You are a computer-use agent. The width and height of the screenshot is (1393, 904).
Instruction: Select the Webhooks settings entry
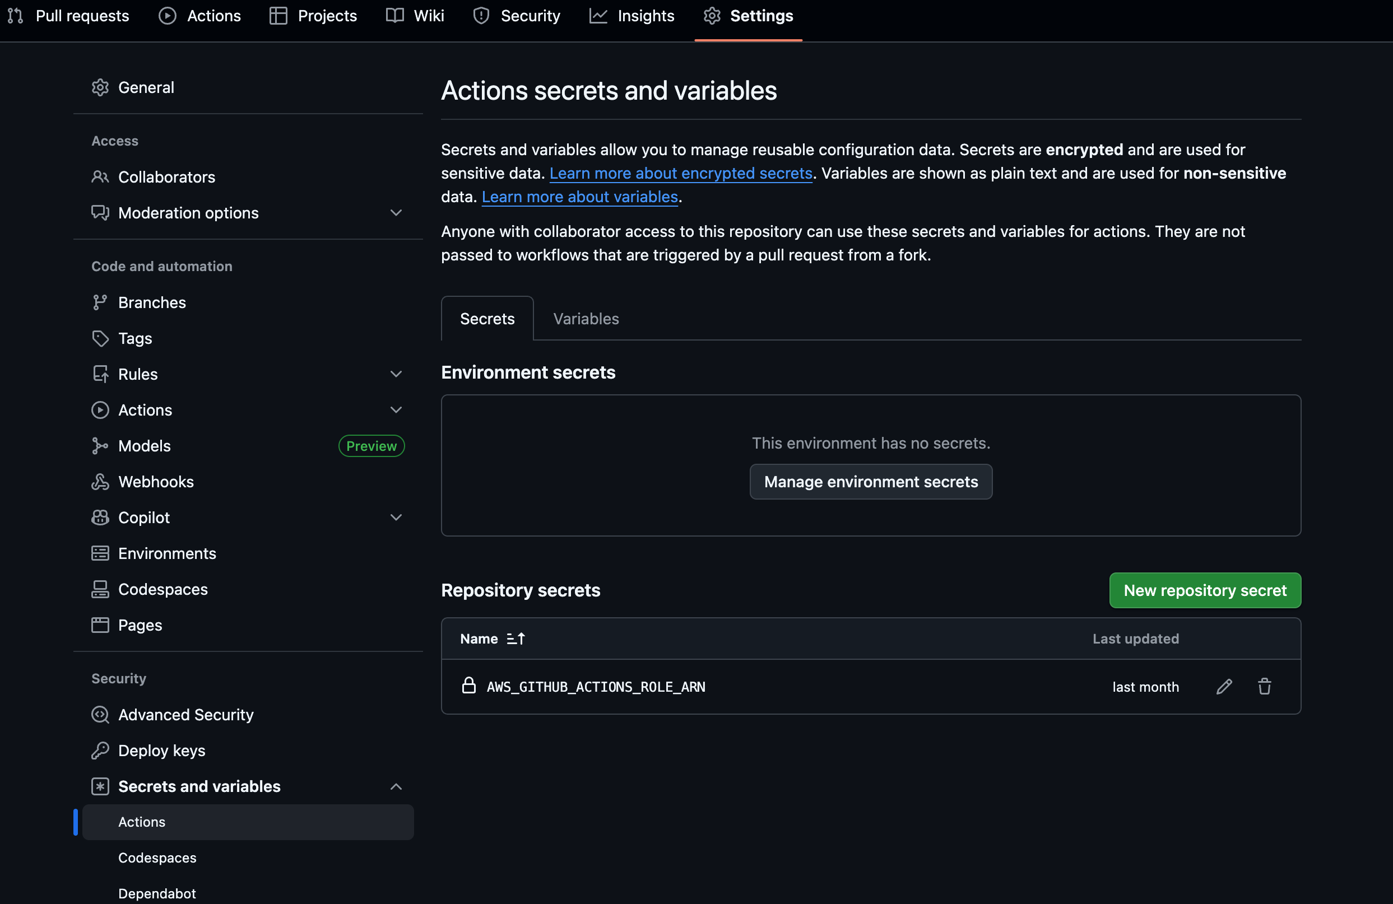coord(156,482)
